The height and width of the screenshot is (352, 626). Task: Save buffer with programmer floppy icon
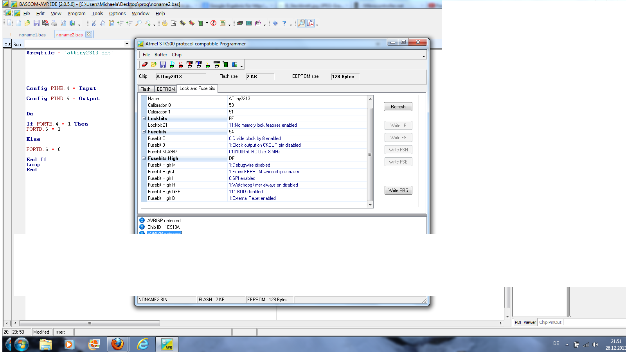point(163,65)
